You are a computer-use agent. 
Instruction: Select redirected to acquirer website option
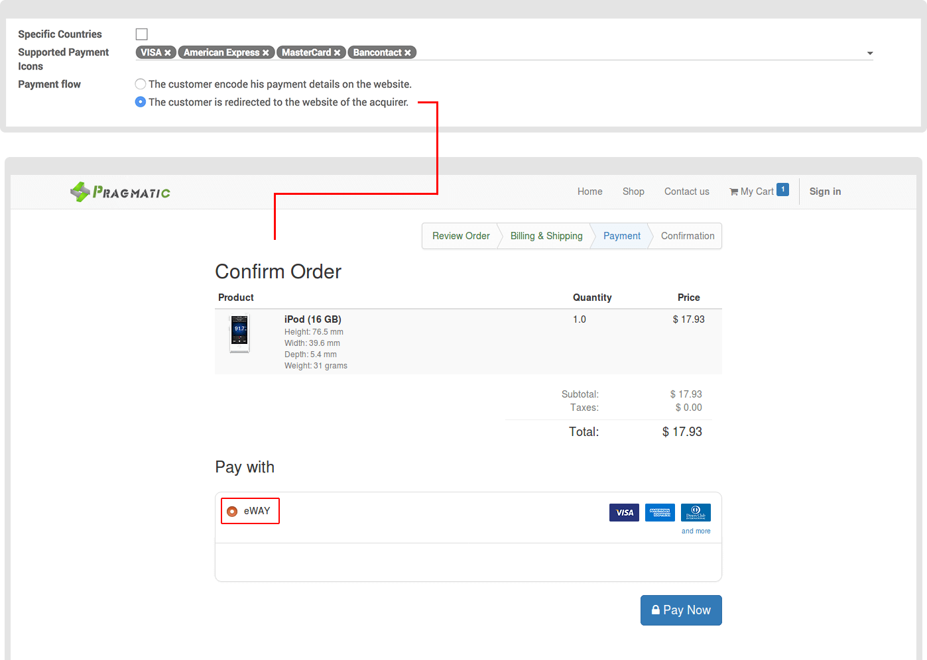click(x=141, y=102)
